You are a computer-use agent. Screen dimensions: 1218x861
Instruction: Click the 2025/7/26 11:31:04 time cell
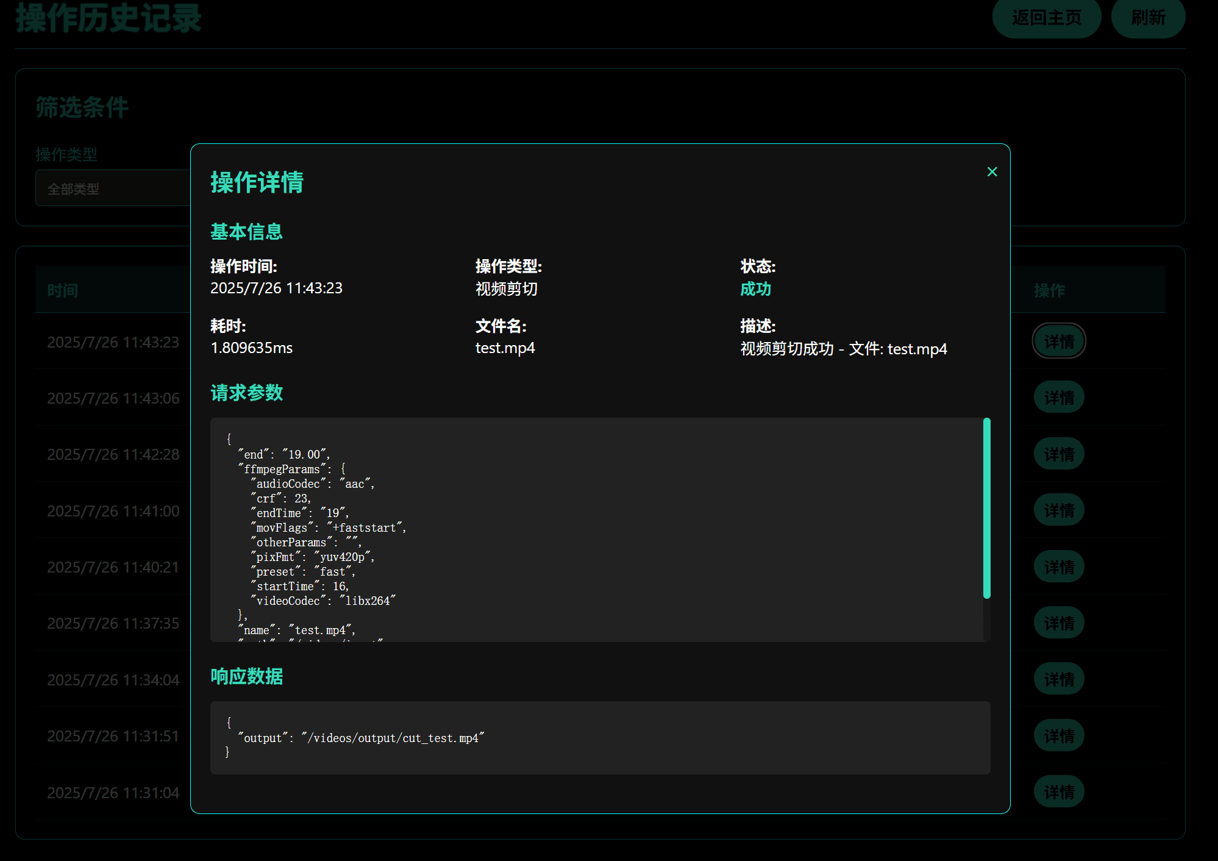point(113,793)
